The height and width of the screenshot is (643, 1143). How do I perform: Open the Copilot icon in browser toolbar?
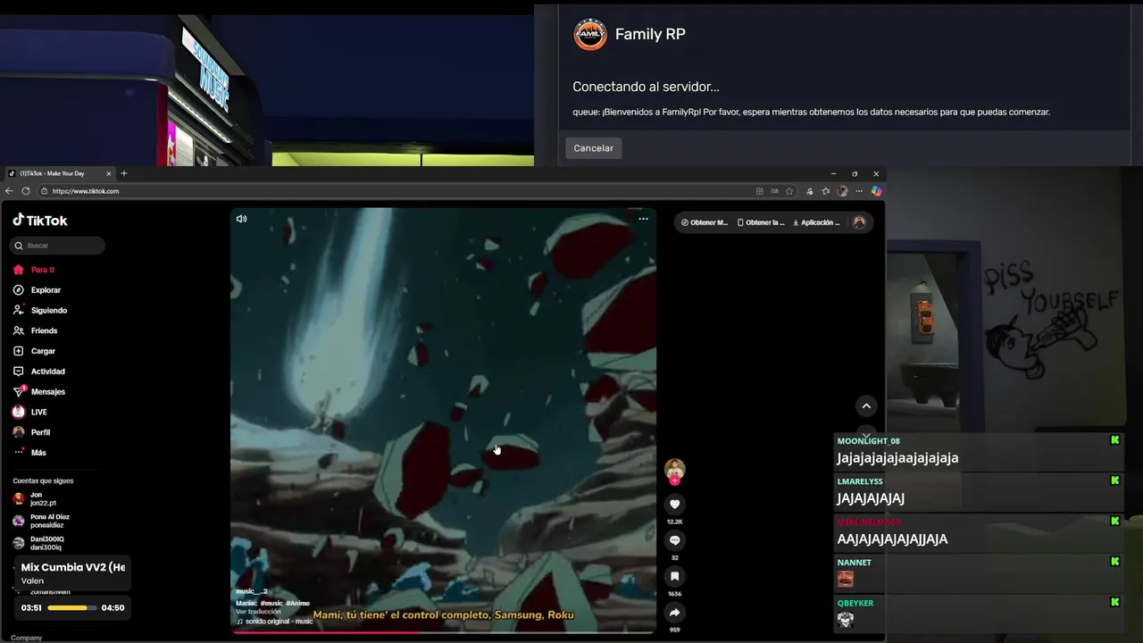[876, 191]
